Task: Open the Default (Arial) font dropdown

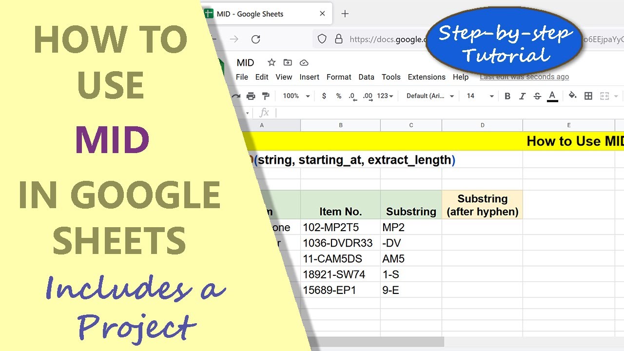Action: pyautogui.click(x=430, y=96)
